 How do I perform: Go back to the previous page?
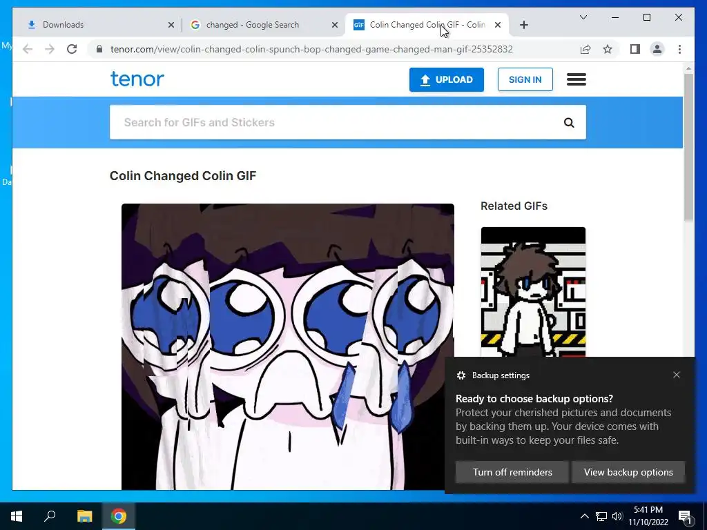(28, 49)
